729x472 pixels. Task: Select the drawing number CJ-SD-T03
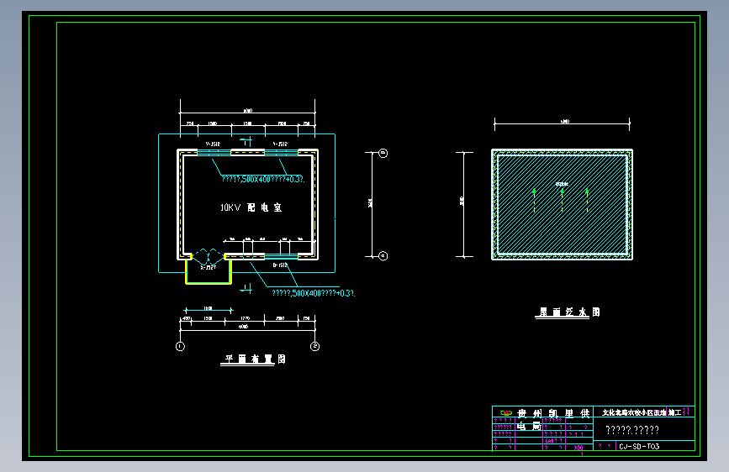[639, 446]
